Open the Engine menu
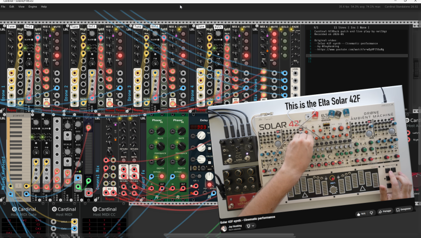 [33, 7]
